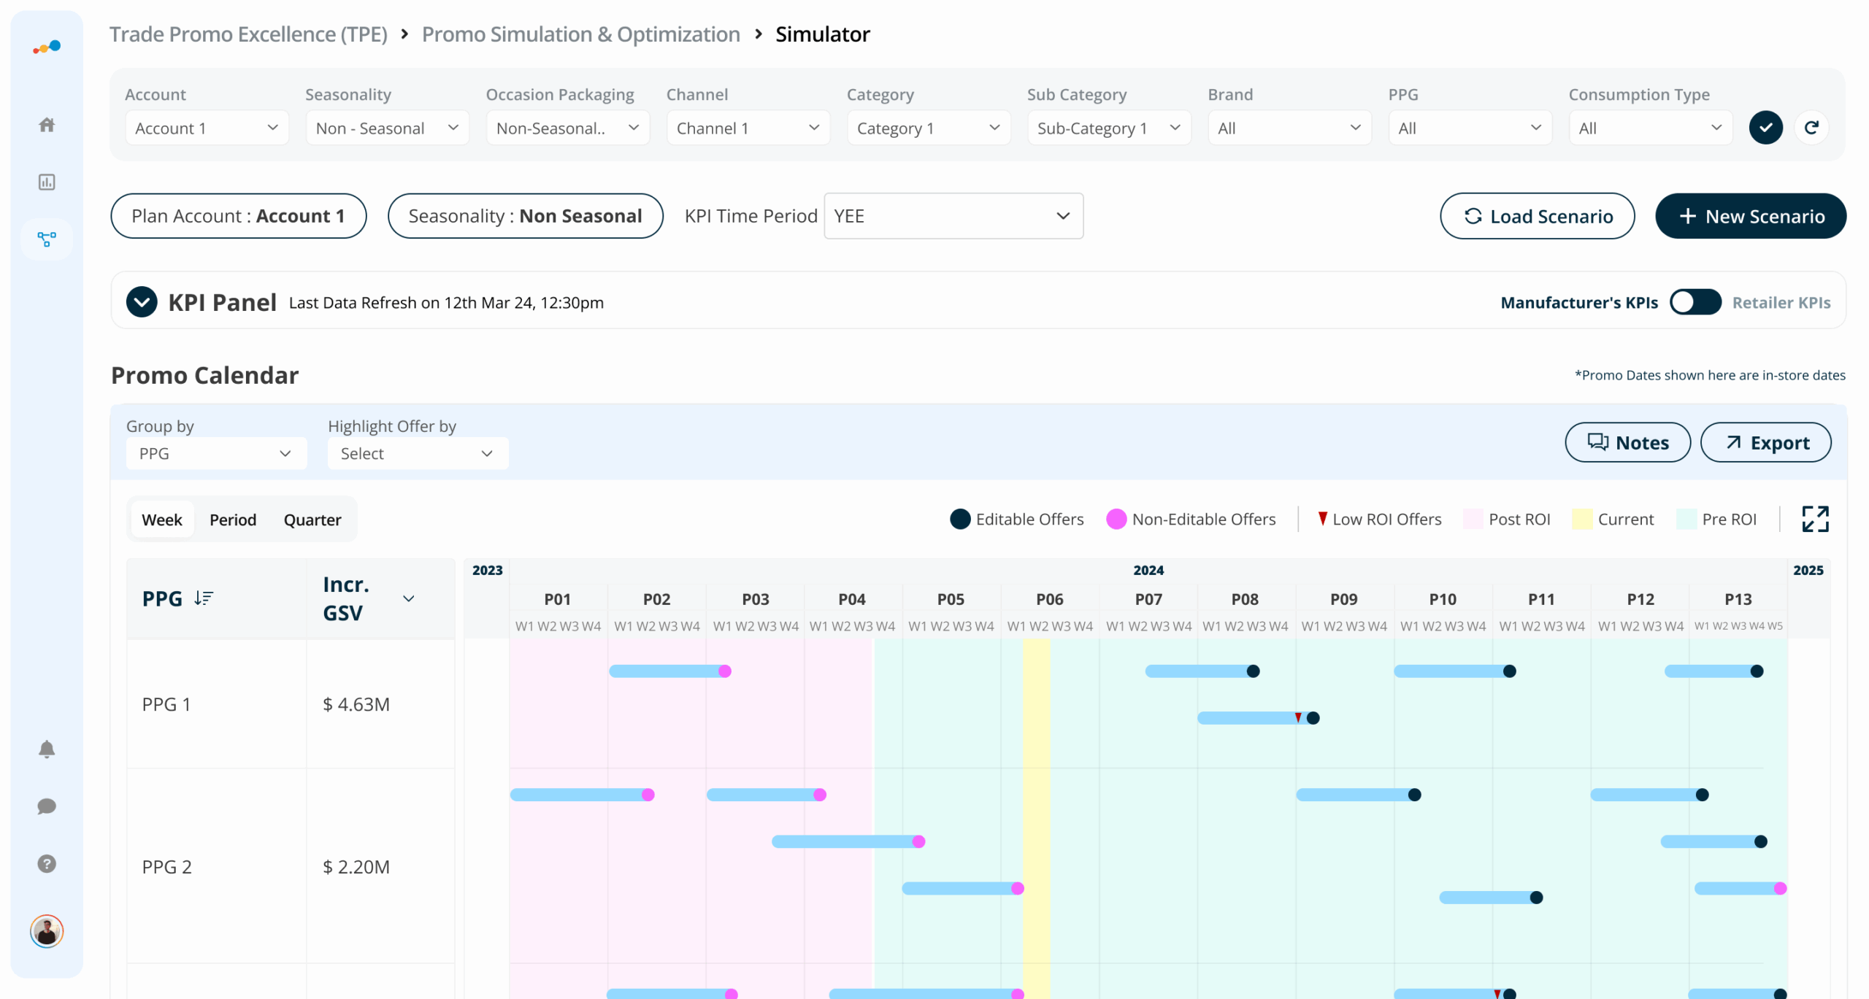The image size is (1869, 999).
Task: Select PPG 2 offer bar in P03
Action: point(767,795)
